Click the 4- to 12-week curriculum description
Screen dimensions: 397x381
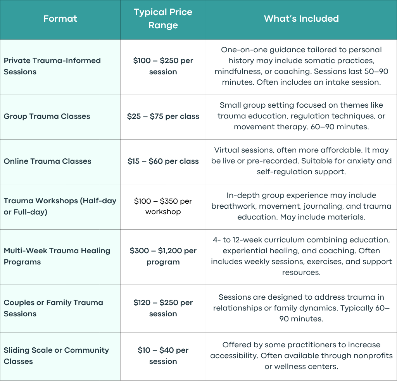click(x=301, y=256)
